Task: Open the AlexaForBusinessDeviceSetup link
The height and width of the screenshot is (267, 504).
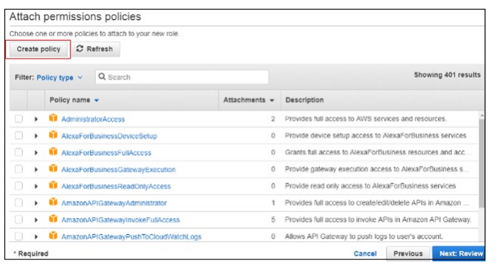Action: 109,136
